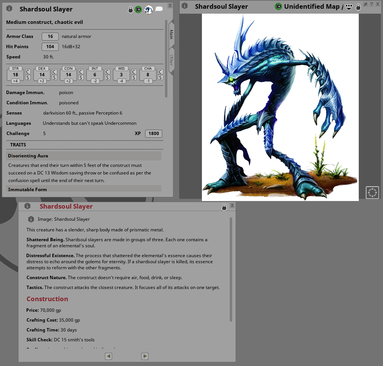This screenshot has width=383, height=366.
Task: Click the CHA score box showing 8
Action: (x=148, y=75)
